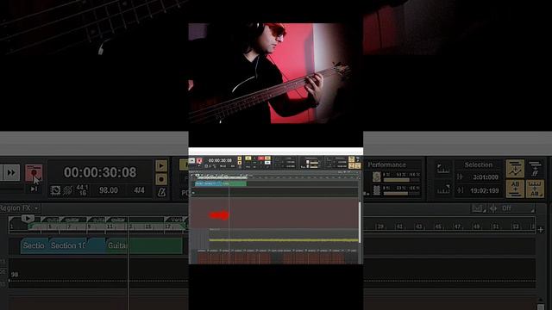Click the plus icon at the ruler's right end

[541, 230]
